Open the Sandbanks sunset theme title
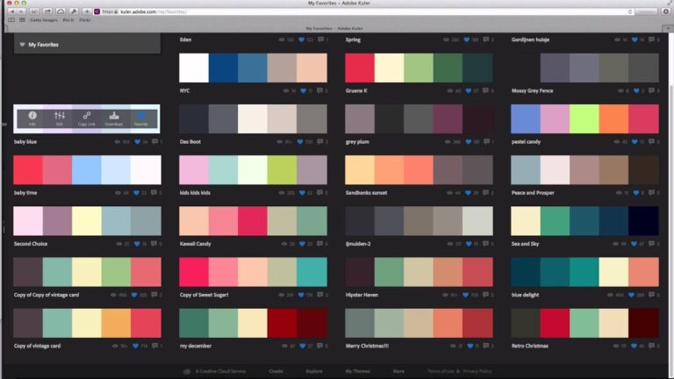 tap(366, 192)
